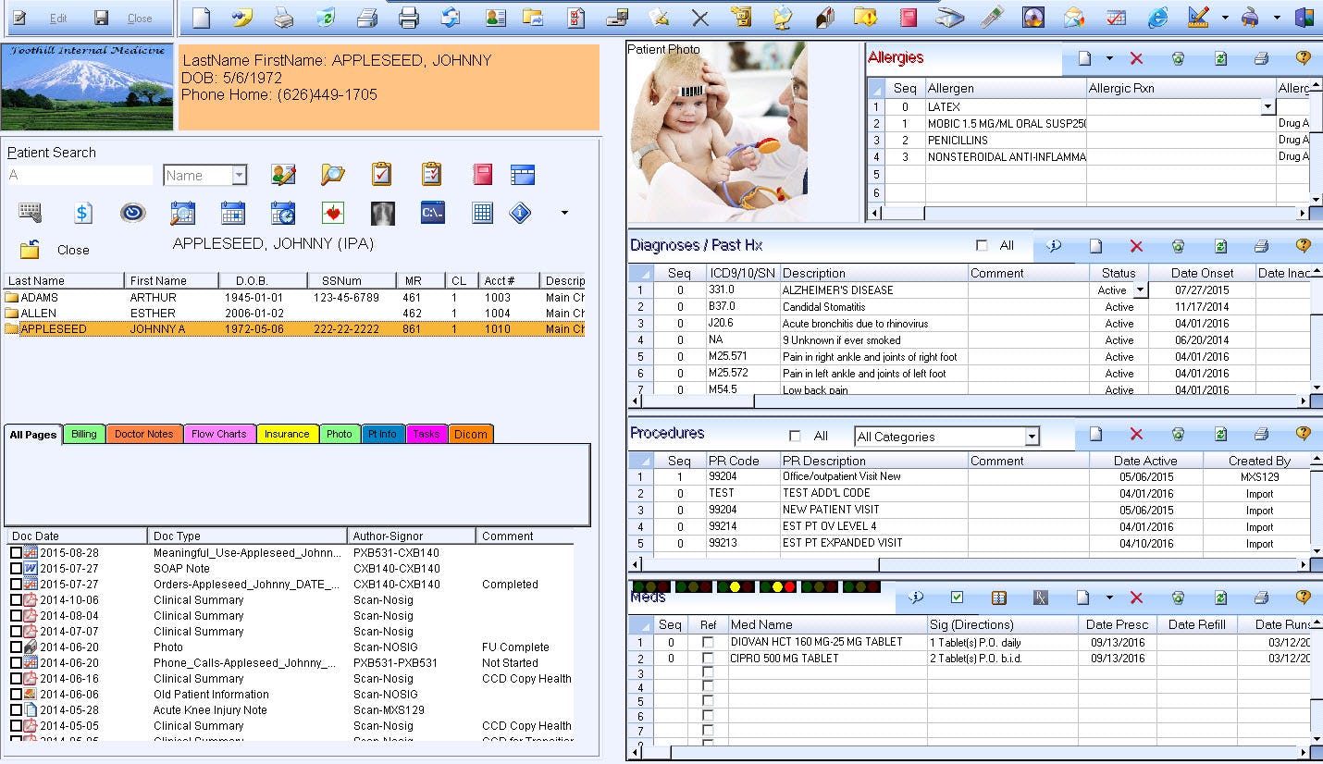Click the dollar sign billing icon
This screenshot has height=764, width=1323.
point(83,212)
